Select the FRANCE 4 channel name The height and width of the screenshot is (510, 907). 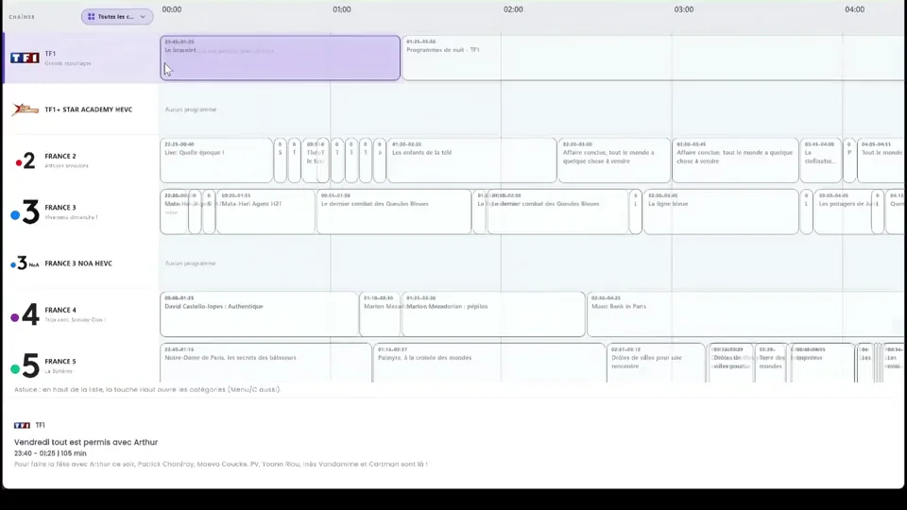[x=60, y=310]
